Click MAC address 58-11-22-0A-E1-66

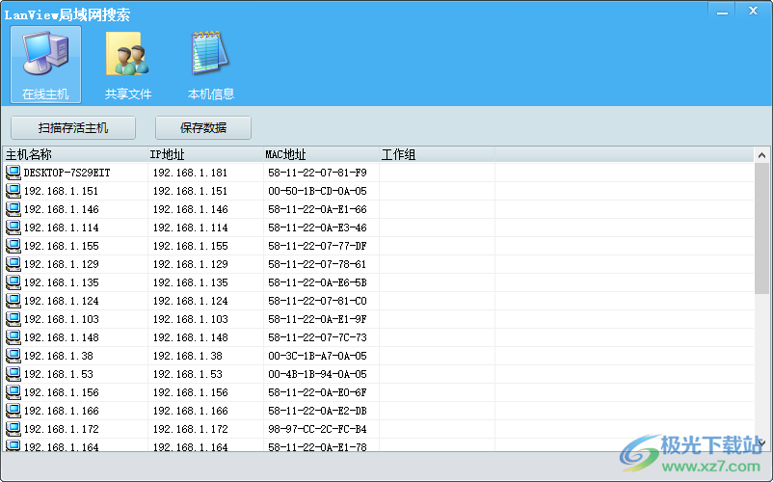pos(317,209)
